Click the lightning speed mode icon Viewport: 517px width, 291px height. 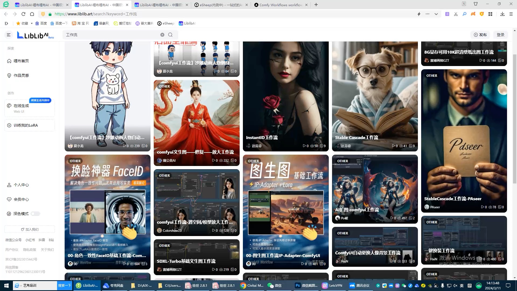point(419,14)
